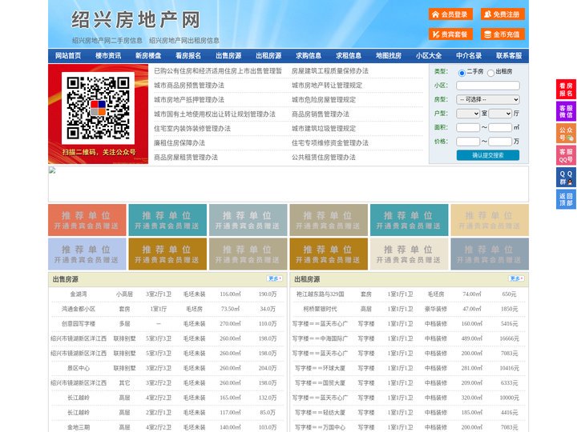Click the 免费注册 button
Screen dimensions: 577x432
(x=502, y=14)
